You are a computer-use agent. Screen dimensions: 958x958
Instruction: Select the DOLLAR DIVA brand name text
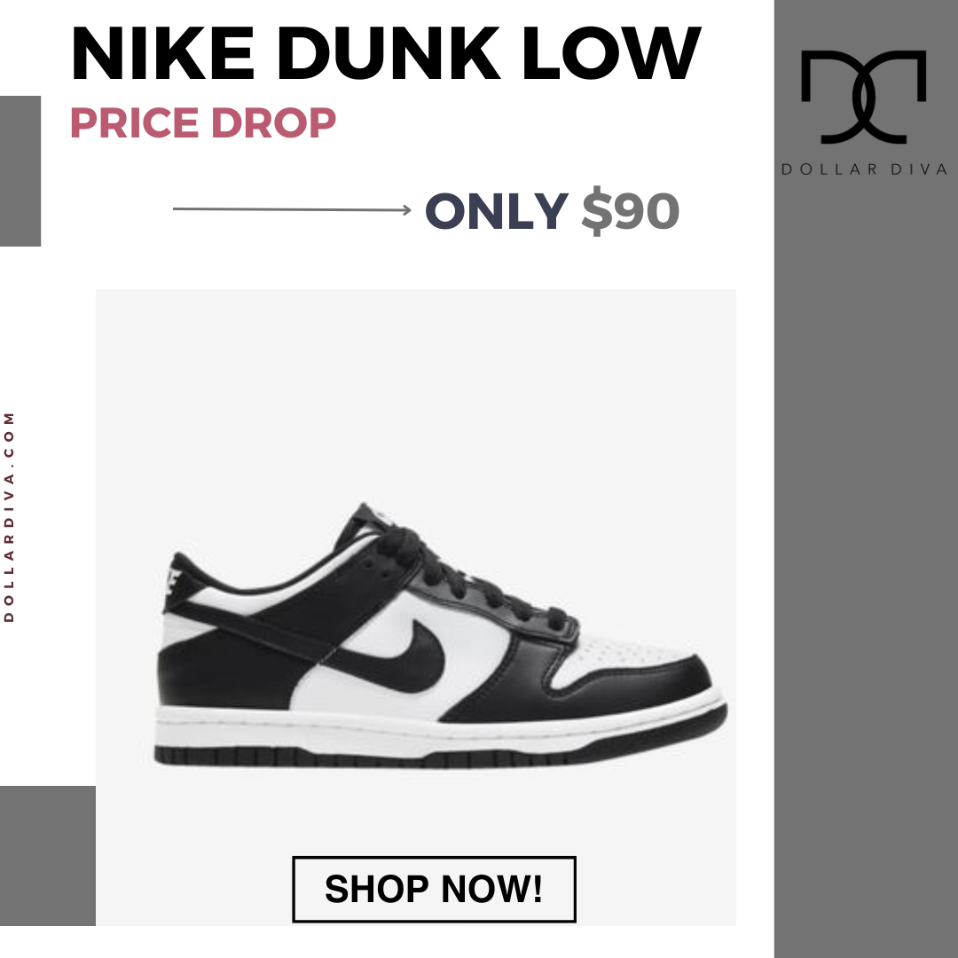864,169
